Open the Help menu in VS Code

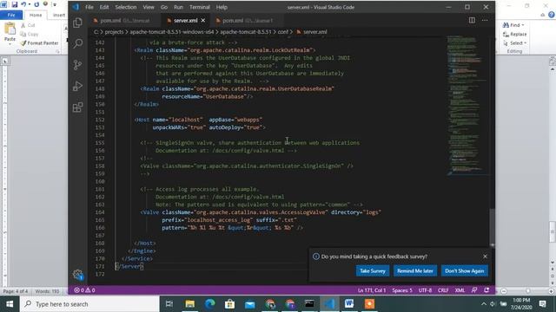point(222,7)
